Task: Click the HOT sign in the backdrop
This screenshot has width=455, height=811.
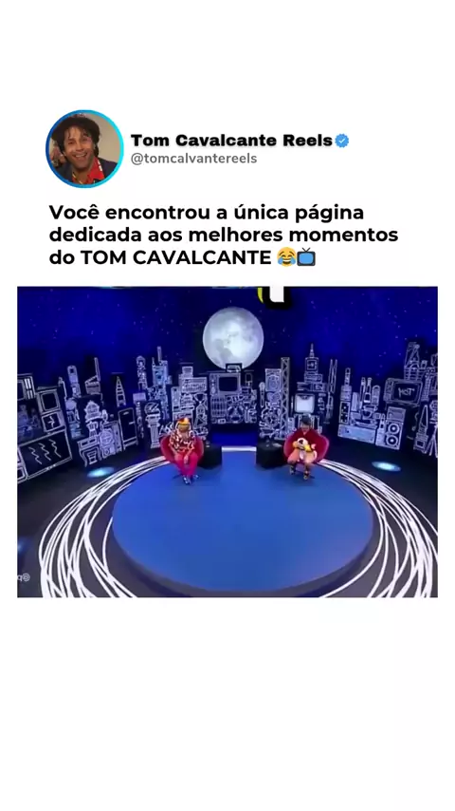Action: click(x=402, y=392)
